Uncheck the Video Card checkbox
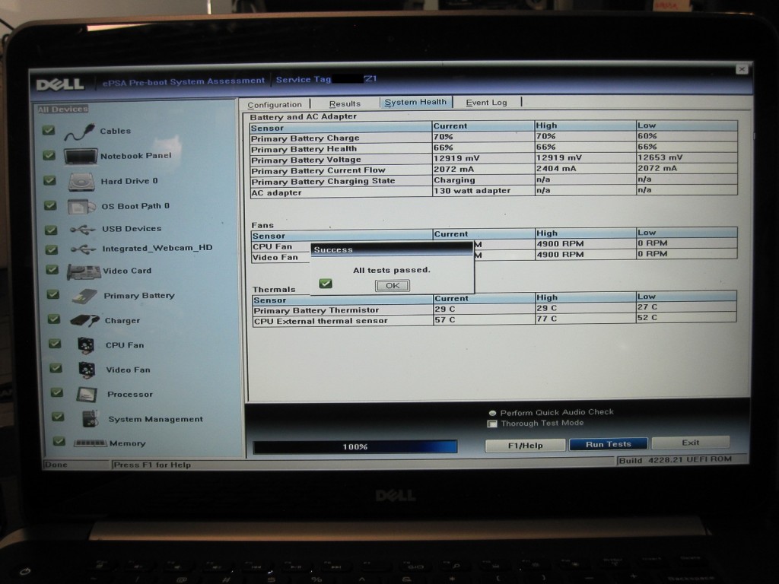The width and height of the screenshot is (779, 584). pos(52,270)
